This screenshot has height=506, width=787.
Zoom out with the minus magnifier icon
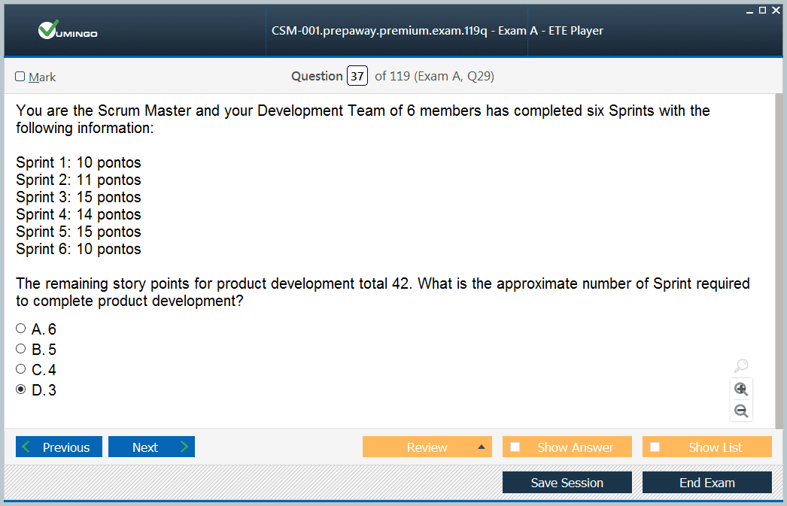click(741, 411)
